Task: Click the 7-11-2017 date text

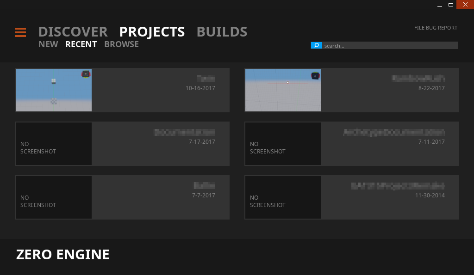Action: point(431,141)
